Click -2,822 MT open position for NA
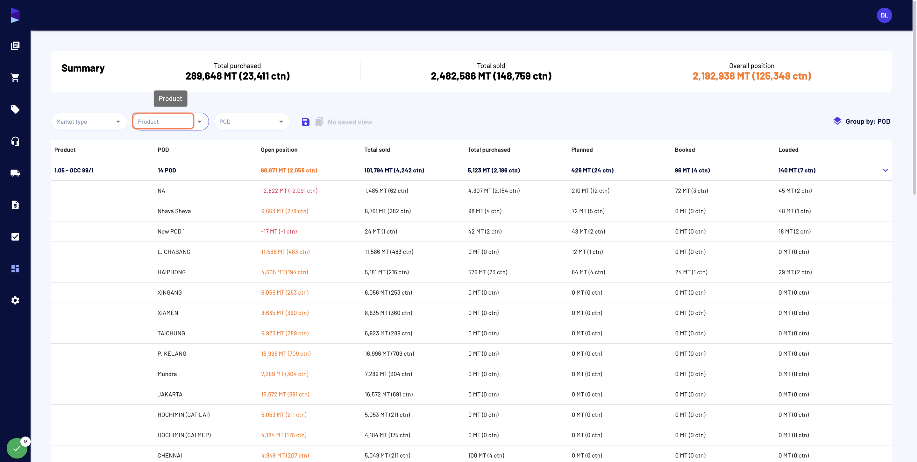The image size is (917, 462). [x=289, y=191]
